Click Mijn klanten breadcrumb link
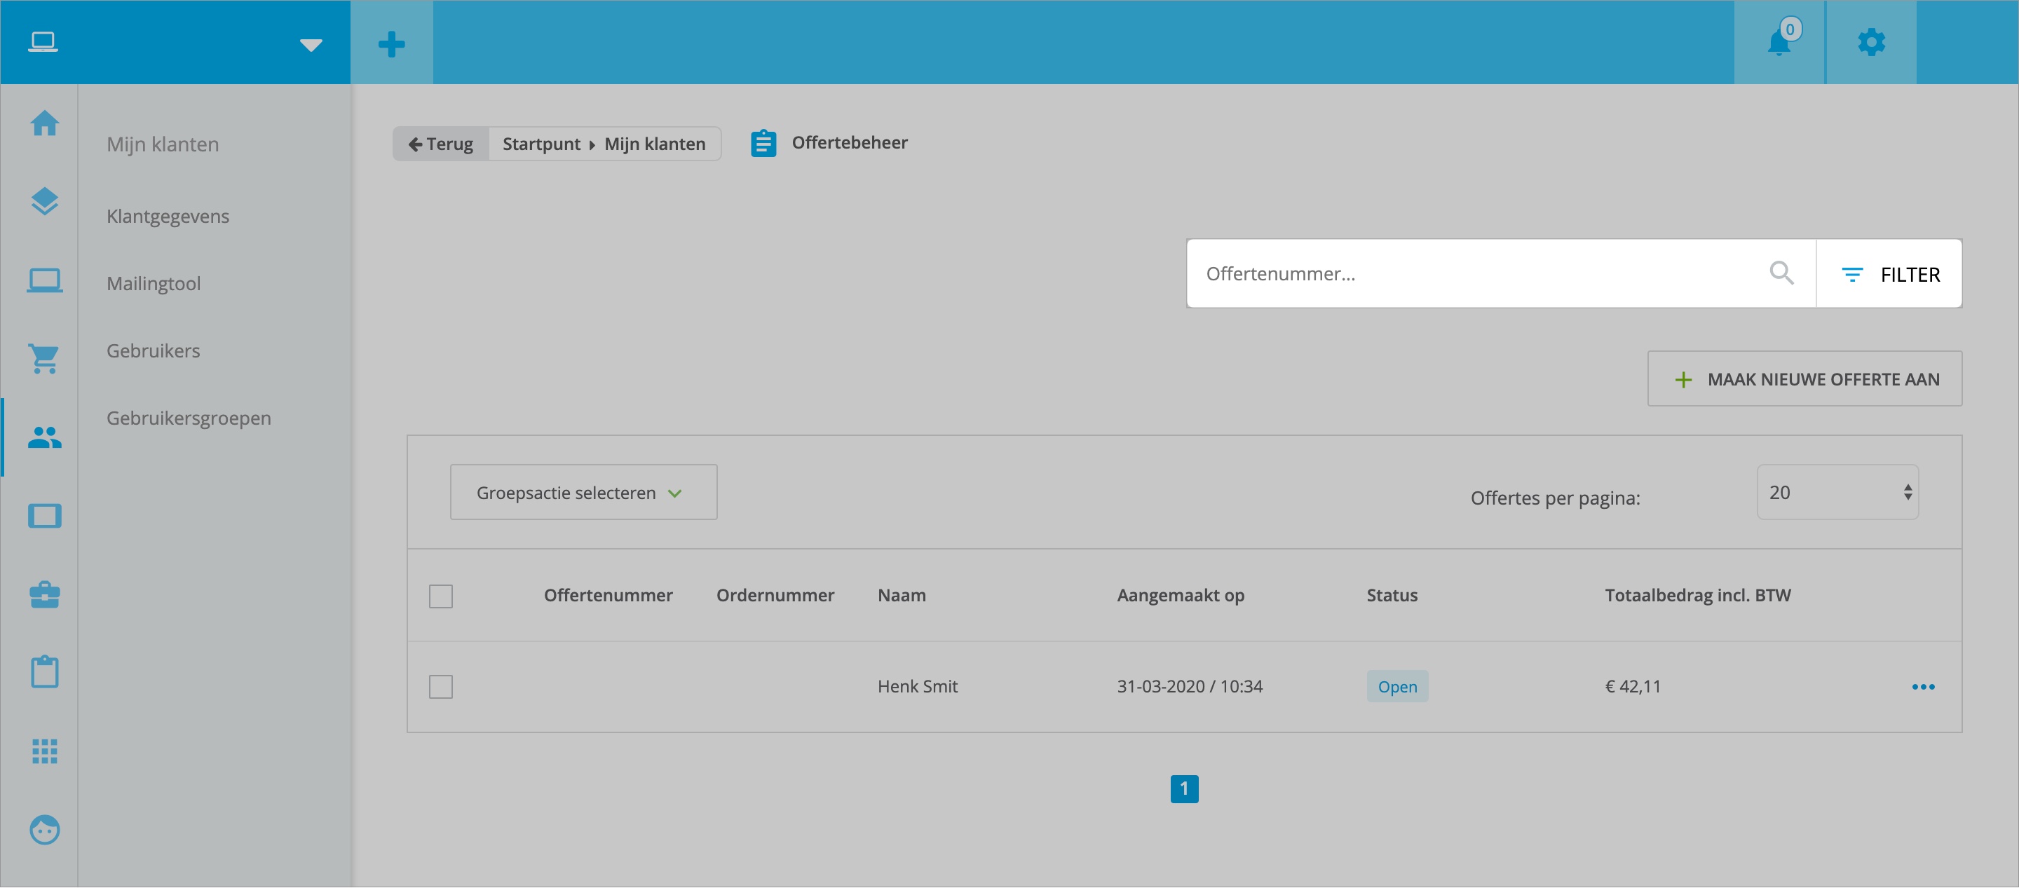This screenshot has width=2019, height=888. (655, 144)
